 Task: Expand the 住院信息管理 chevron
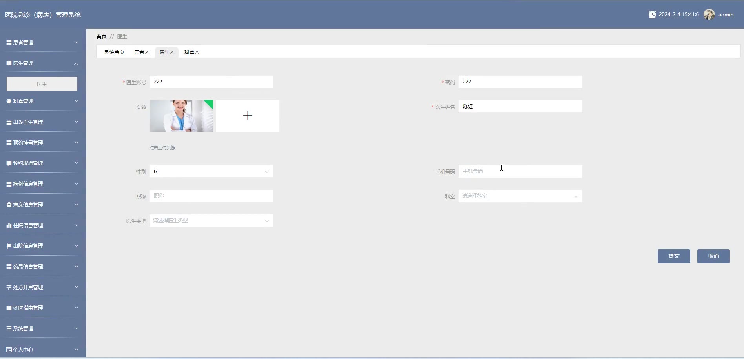77,225
